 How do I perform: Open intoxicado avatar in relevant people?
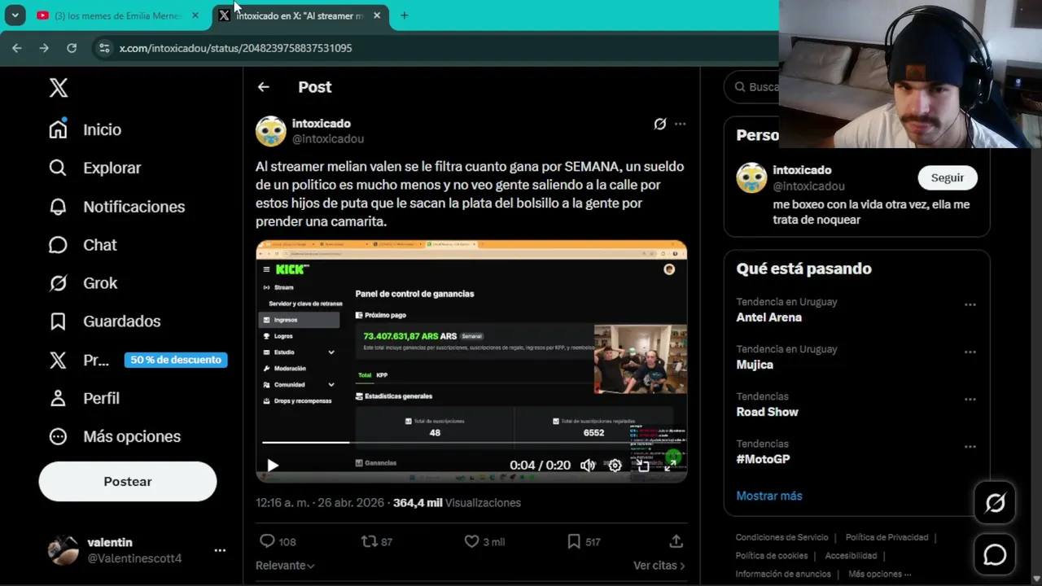(751, 177)
